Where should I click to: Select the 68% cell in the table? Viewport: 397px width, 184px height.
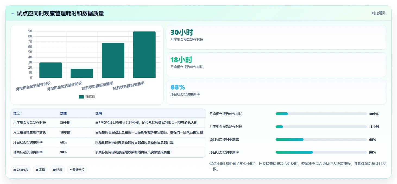[64, 142]
